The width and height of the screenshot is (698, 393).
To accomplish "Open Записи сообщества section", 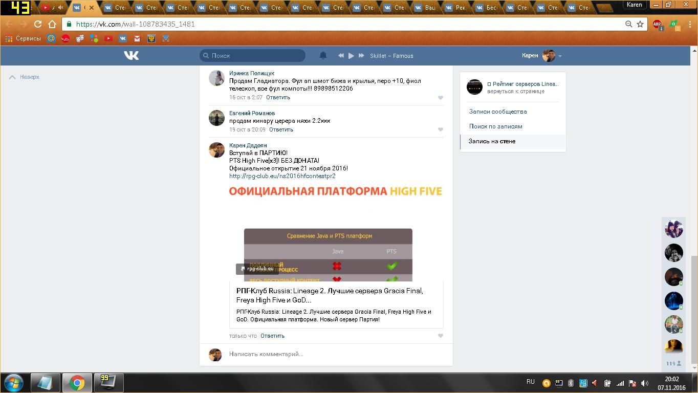I will [x=497, y=112].
